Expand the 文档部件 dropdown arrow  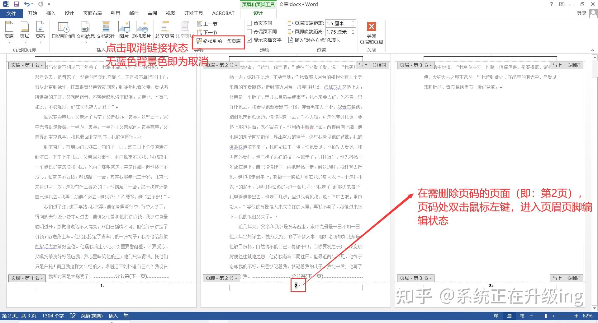[106, 42]
